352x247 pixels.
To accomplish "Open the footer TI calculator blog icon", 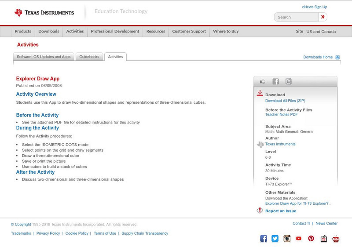I will 323,239.
